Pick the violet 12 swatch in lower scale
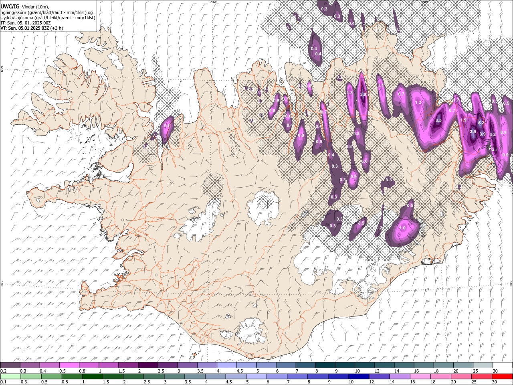This screenshot has width=513, height=385. point(379,376)
